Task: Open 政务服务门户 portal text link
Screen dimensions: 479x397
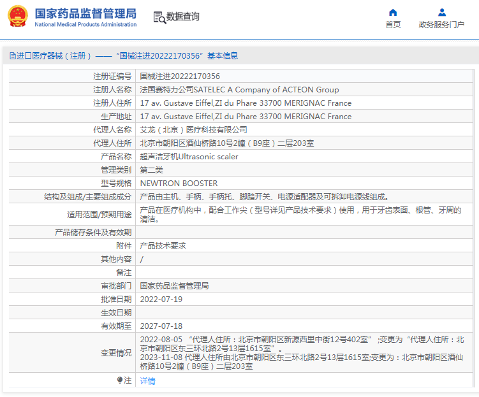Action: point(441,24)
